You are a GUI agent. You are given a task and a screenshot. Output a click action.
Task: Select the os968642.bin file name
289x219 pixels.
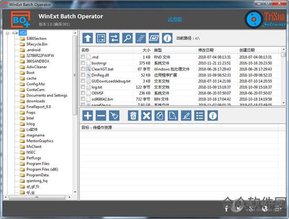pos(102,99)
